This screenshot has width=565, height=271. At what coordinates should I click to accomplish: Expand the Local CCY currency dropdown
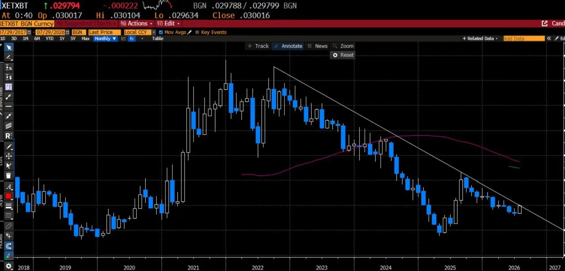(139, 32)
